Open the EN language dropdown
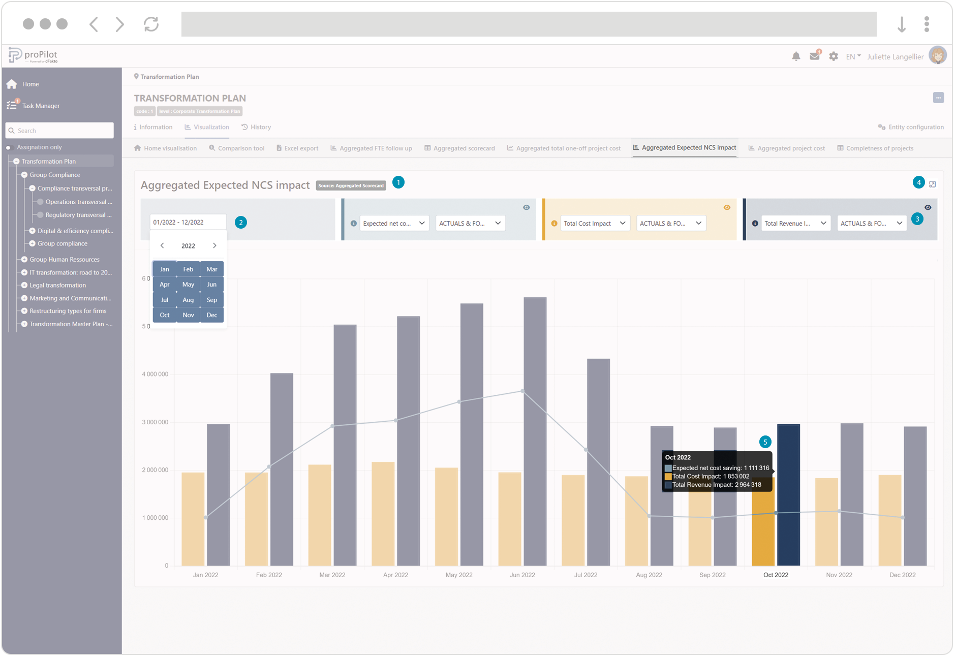The image size is (955, 657). pyautogui.click(x=853, y=56)
